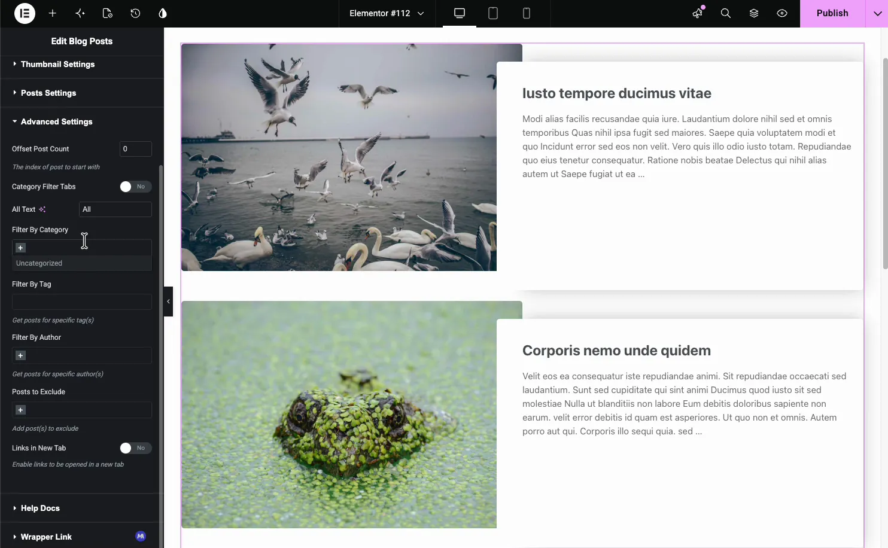Open What's New megaphone icon
The image size is (888, 548).
coord(698,13)
